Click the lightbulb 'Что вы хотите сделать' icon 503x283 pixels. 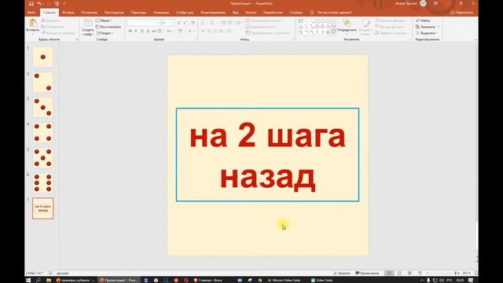tap(312, 13)
